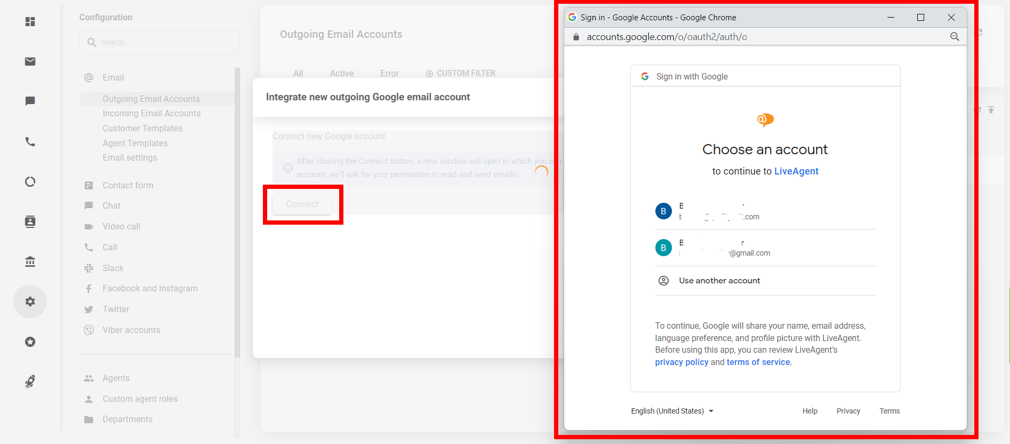Open the chat bubble icon in sidebar
Screen dimensions: 1010x444
click(x=30, y=101)
